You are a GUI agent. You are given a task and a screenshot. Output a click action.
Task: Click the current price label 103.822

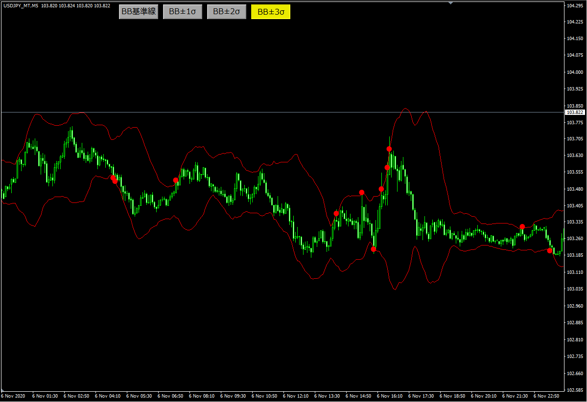[575, 112]
